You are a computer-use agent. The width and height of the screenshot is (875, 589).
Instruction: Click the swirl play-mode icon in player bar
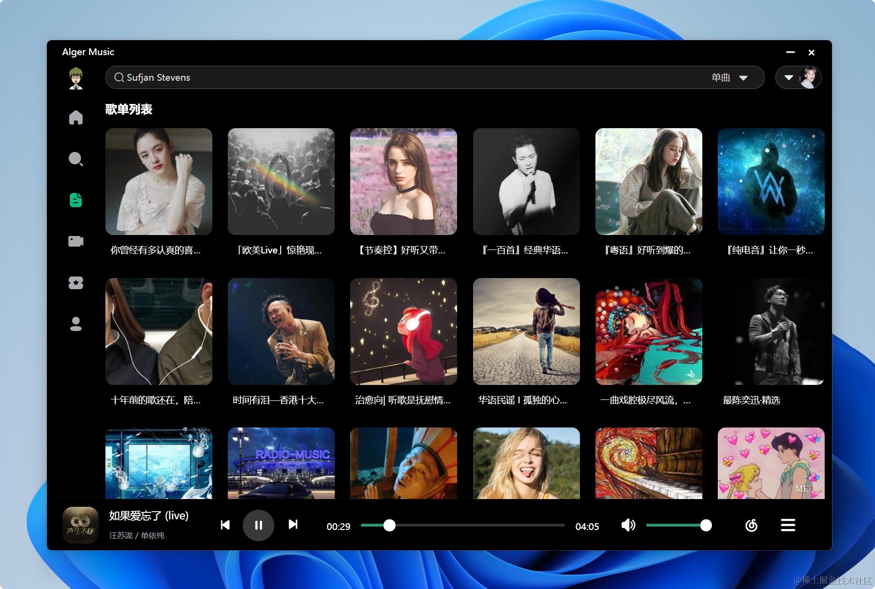click(751, 525)
